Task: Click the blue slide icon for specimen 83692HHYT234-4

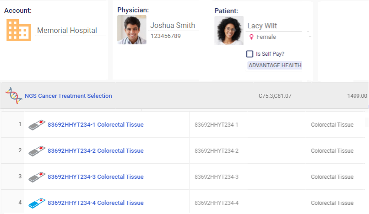Action: coord(37,203)
